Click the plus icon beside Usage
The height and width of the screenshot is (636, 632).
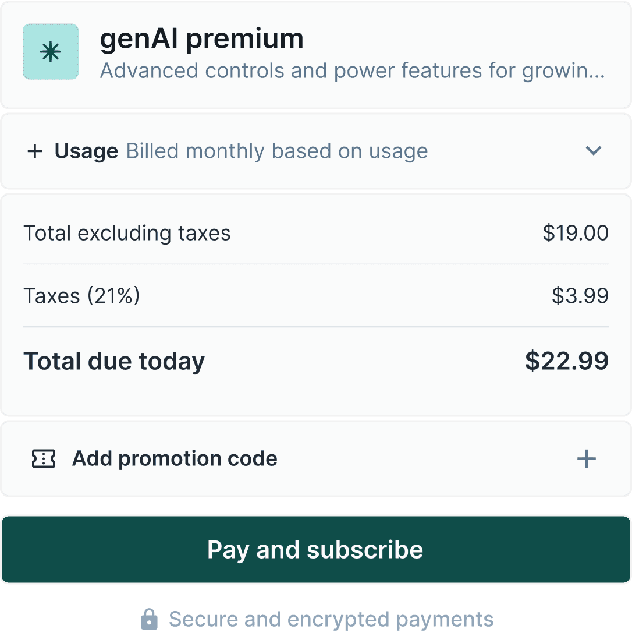click(x=35, y=151)
